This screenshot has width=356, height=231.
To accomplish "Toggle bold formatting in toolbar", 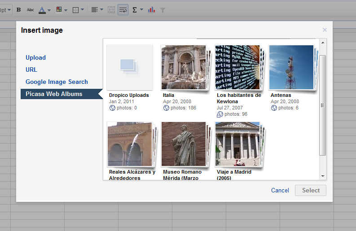I will point(18,10).
